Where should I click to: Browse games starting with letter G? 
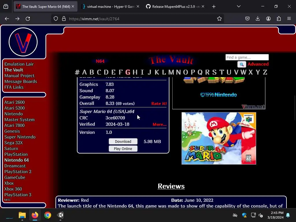[128, 72]
